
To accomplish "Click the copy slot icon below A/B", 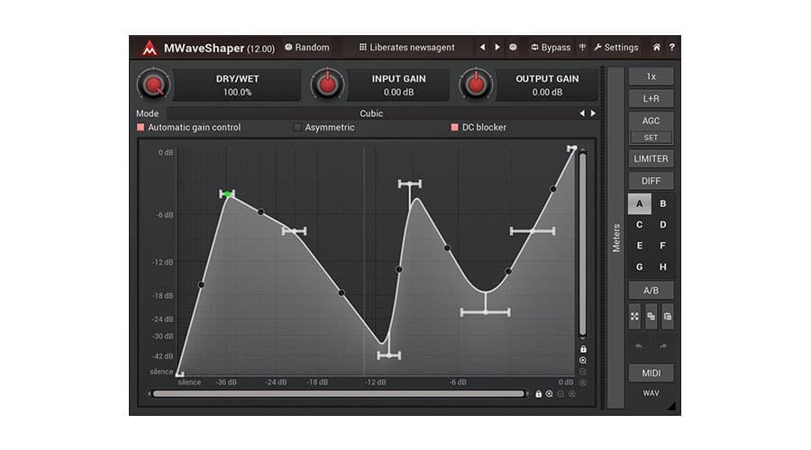I will click(x=651, y=316).
